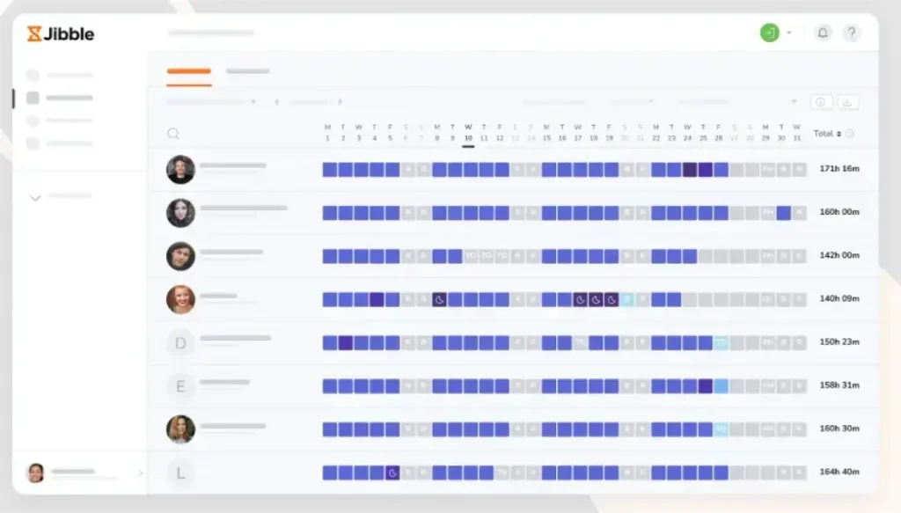Click the info icon beside the export button
The width and height of the screenshot is (901, 513).
pos(821,101)
